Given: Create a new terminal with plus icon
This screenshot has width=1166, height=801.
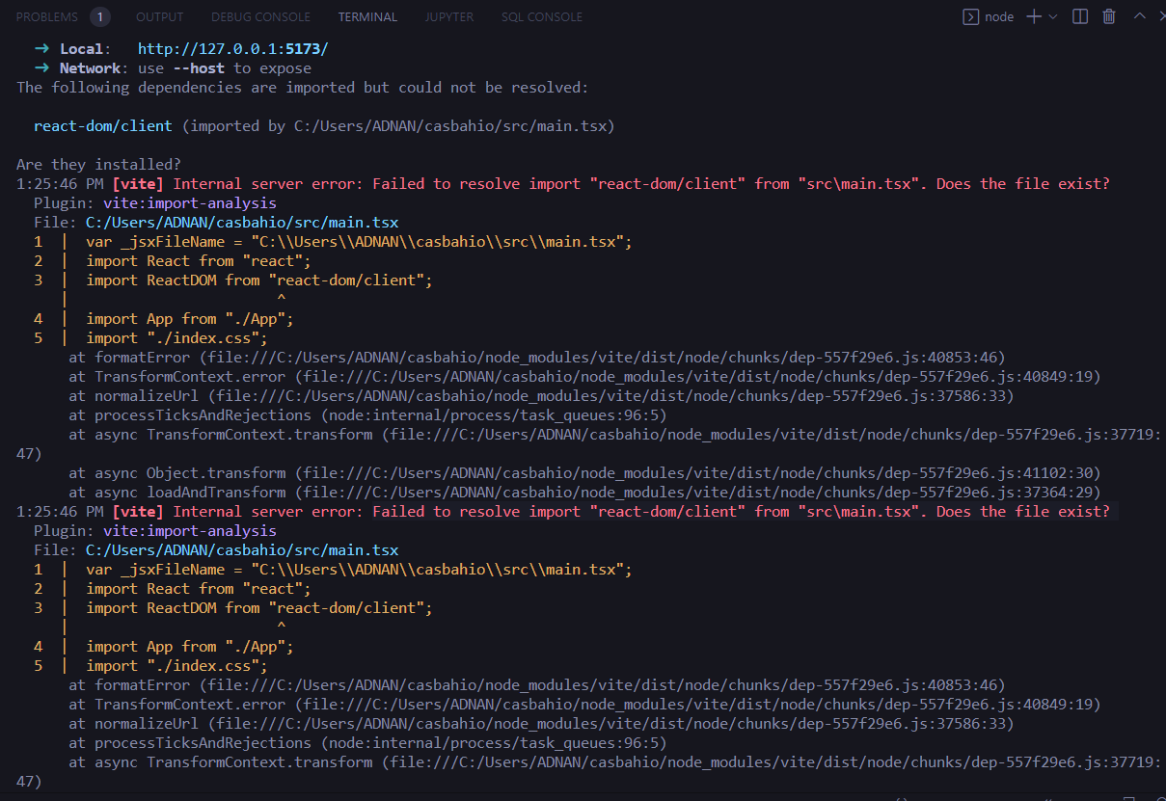Looking at the screenshot, I should (x=1034, y=16).
